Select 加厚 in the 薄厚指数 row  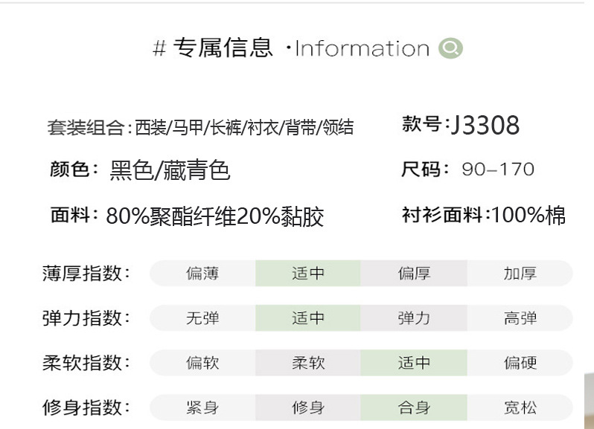[x=520, y=274]
